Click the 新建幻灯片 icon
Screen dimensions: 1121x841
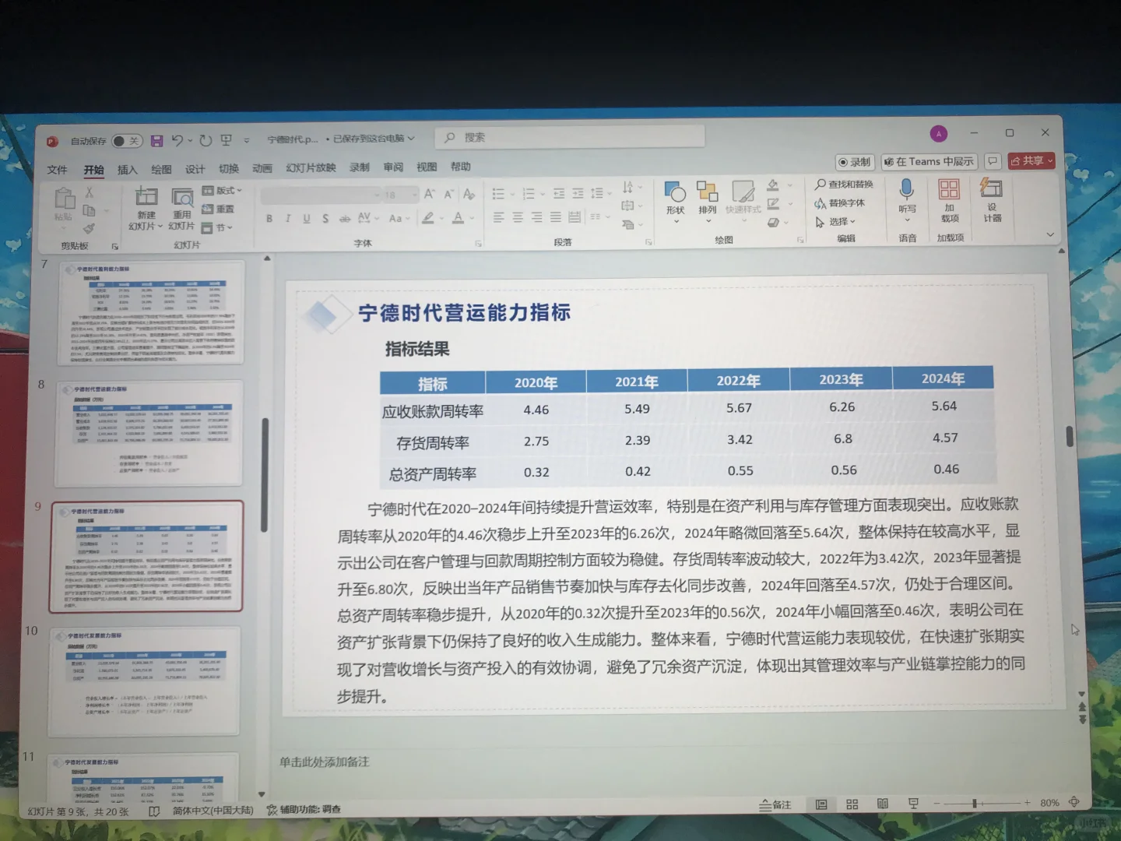[x=146, y=197]
